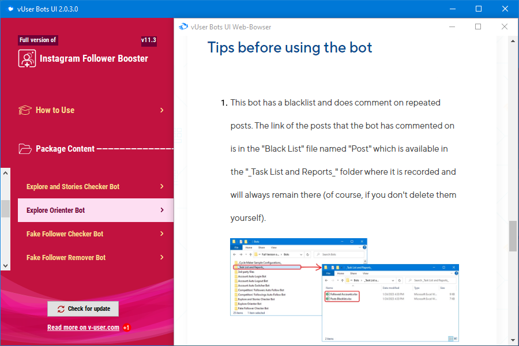This screenshot has width=519, height=346.
Task: Open the How to Use section
Action: pyautogui.click(x=91, y=110)
